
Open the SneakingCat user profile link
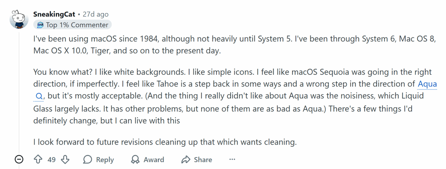[54, 14]
